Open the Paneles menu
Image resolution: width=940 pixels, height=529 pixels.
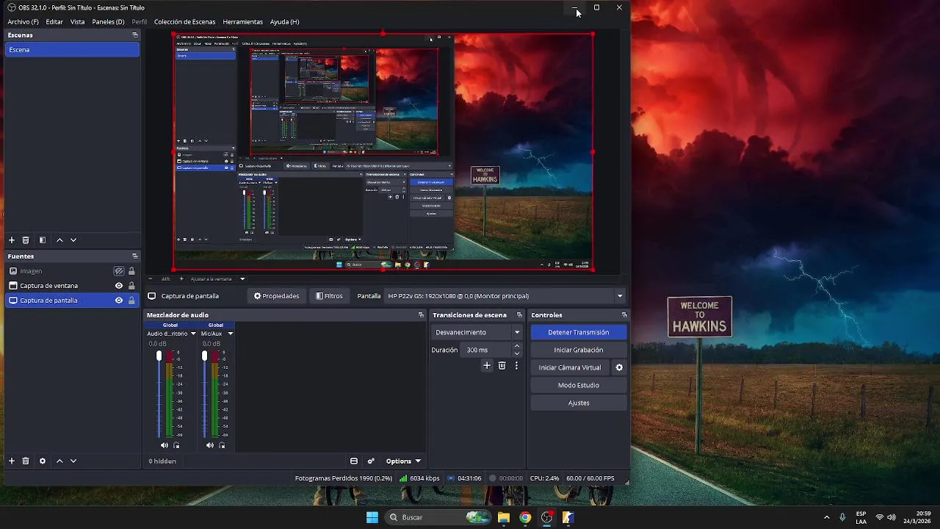pos(108,22)
